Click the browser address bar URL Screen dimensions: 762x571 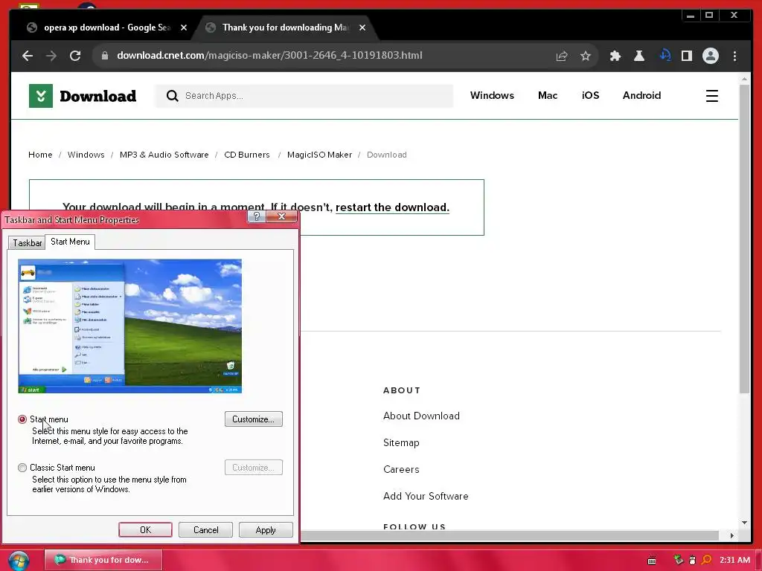coord(269,55)
